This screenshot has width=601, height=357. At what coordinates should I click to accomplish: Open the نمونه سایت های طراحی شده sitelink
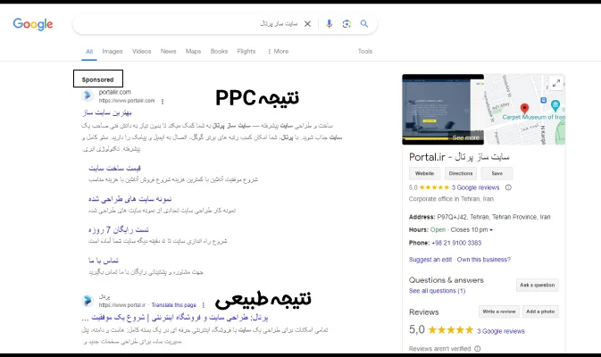pyautogui.click(x=130, y=199)
